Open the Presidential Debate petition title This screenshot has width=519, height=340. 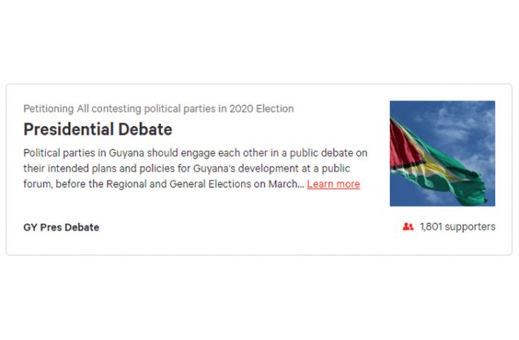(98, 130)
